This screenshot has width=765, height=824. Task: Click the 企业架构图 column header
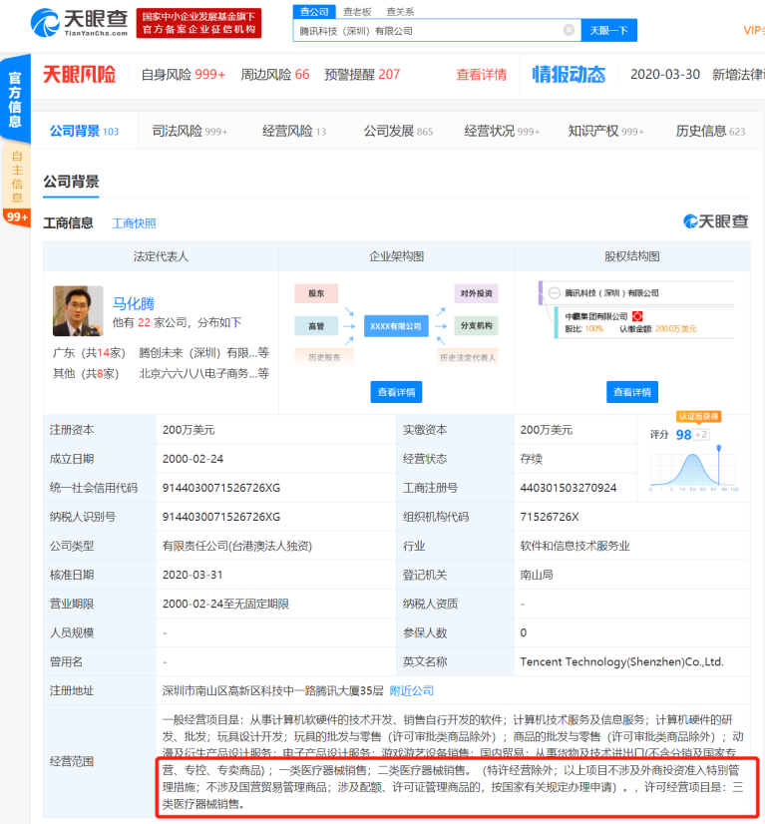[396, 256]
